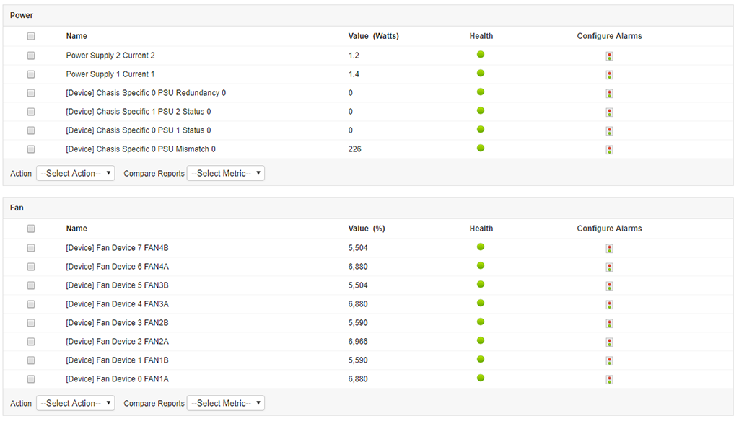Click the Power section header
This screenshot has height=421, width=739.
coord(22,14)
